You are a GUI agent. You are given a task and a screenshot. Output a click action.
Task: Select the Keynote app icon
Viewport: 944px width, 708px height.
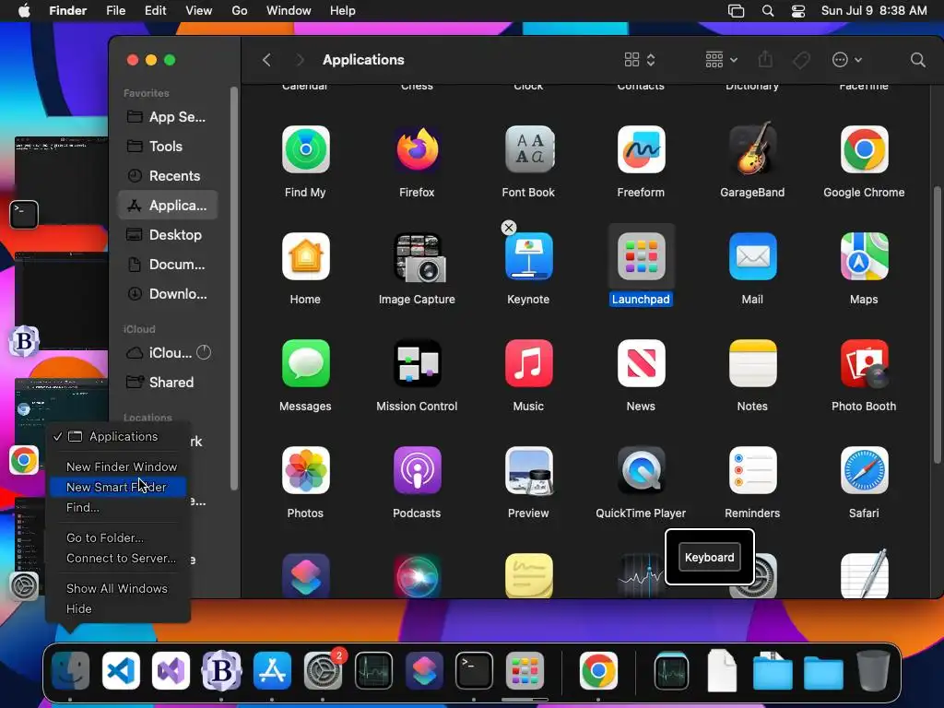528,256
